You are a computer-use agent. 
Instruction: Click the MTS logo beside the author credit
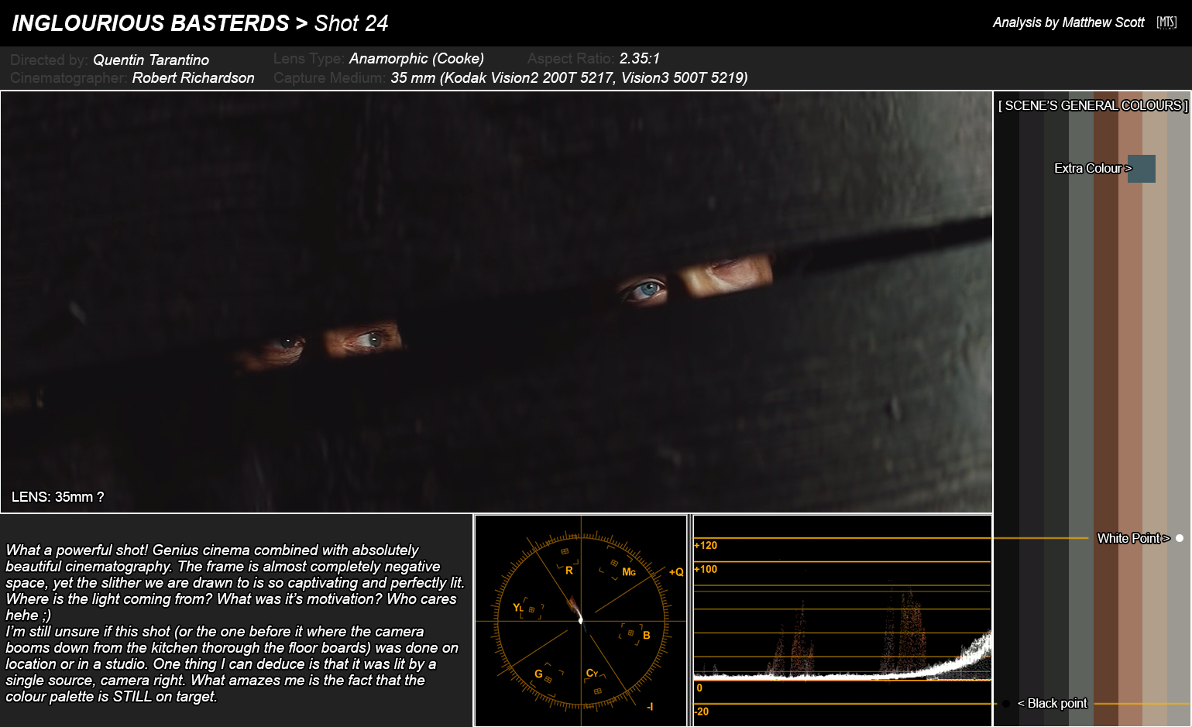(x=1166, y=22)
